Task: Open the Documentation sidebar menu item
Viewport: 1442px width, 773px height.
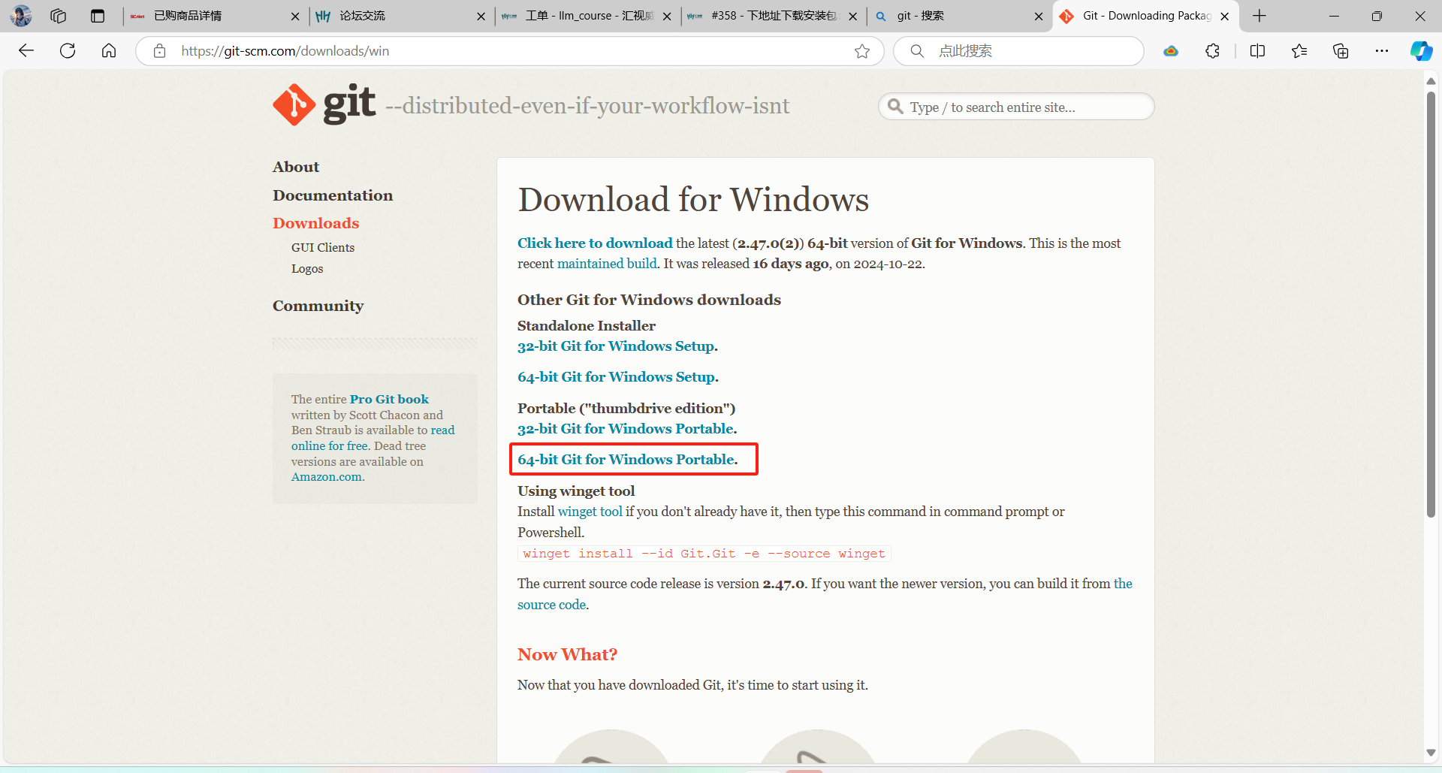Action: pyautogui.click(x=333, y=195)
